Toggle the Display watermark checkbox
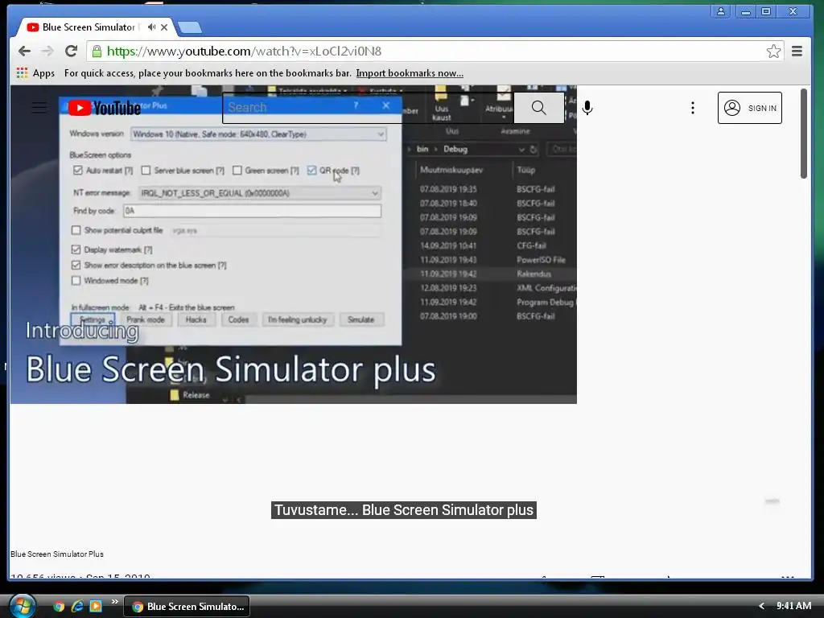This screenshot has height=618, width=824. pos(76,249)
